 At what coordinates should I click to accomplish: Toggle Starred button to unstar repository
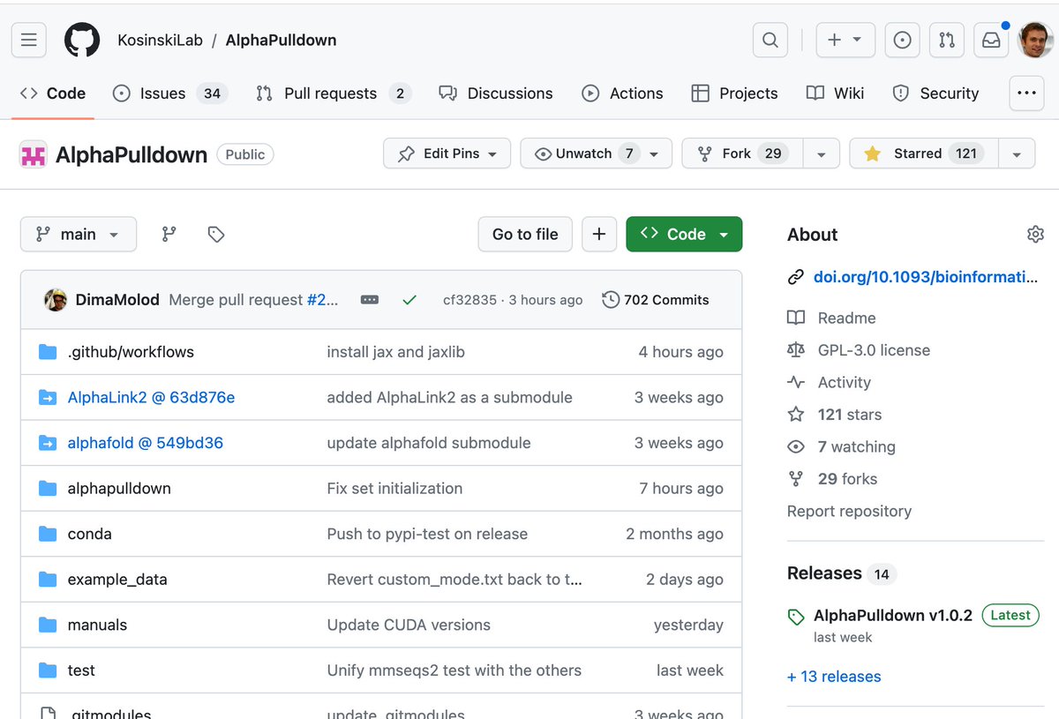tap(924, 154)
